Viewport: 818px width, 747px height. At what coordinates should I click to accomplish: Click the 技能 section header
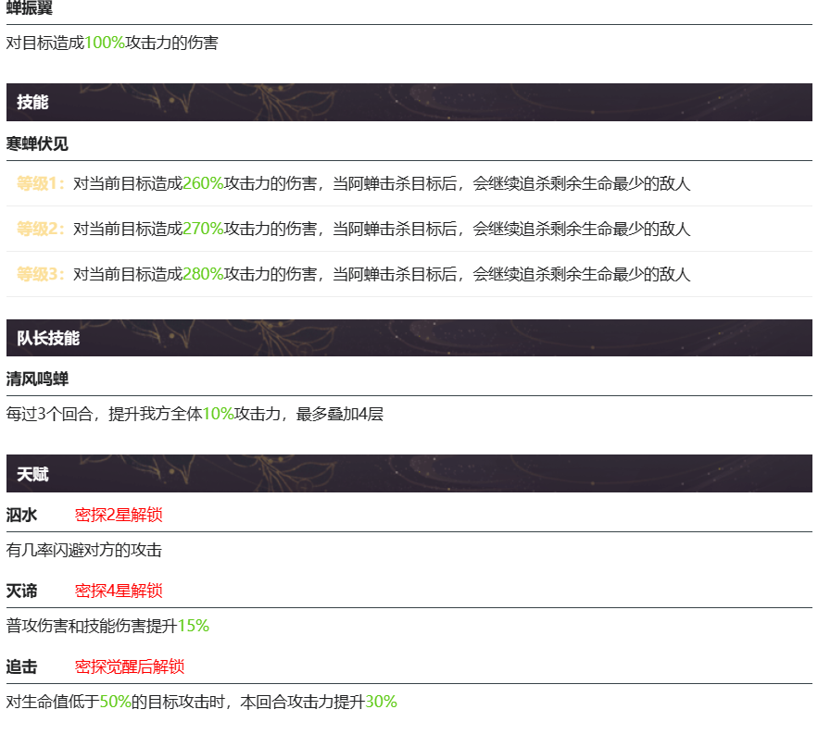pyautogui.click(x=32, y=102)
